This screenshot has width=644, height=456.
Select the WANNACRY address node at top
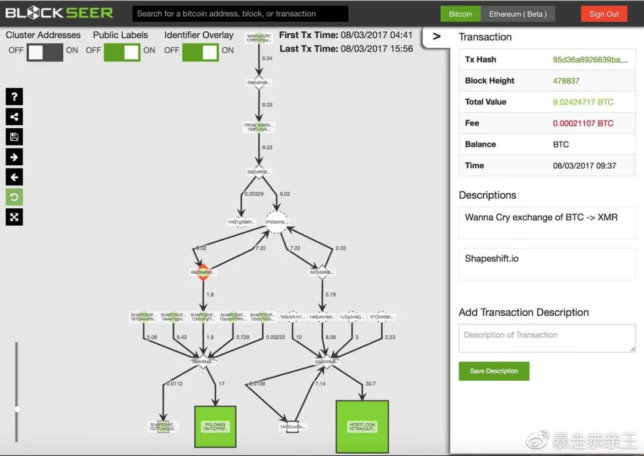[259, 38]
